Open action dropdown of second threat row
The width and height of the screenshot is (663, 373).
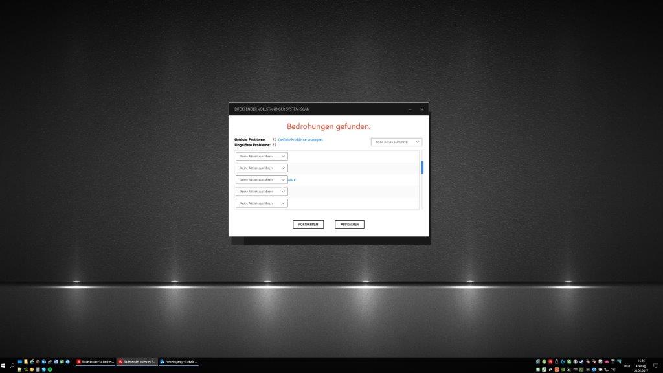pos(262,168)
